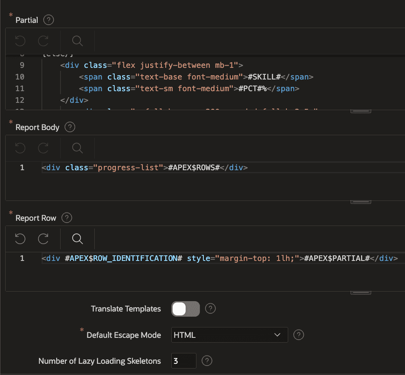Click undo in the Report Body editor
The height and width of the screenshot is (375, 405).
pyautogui.click(x=19, y=148)
